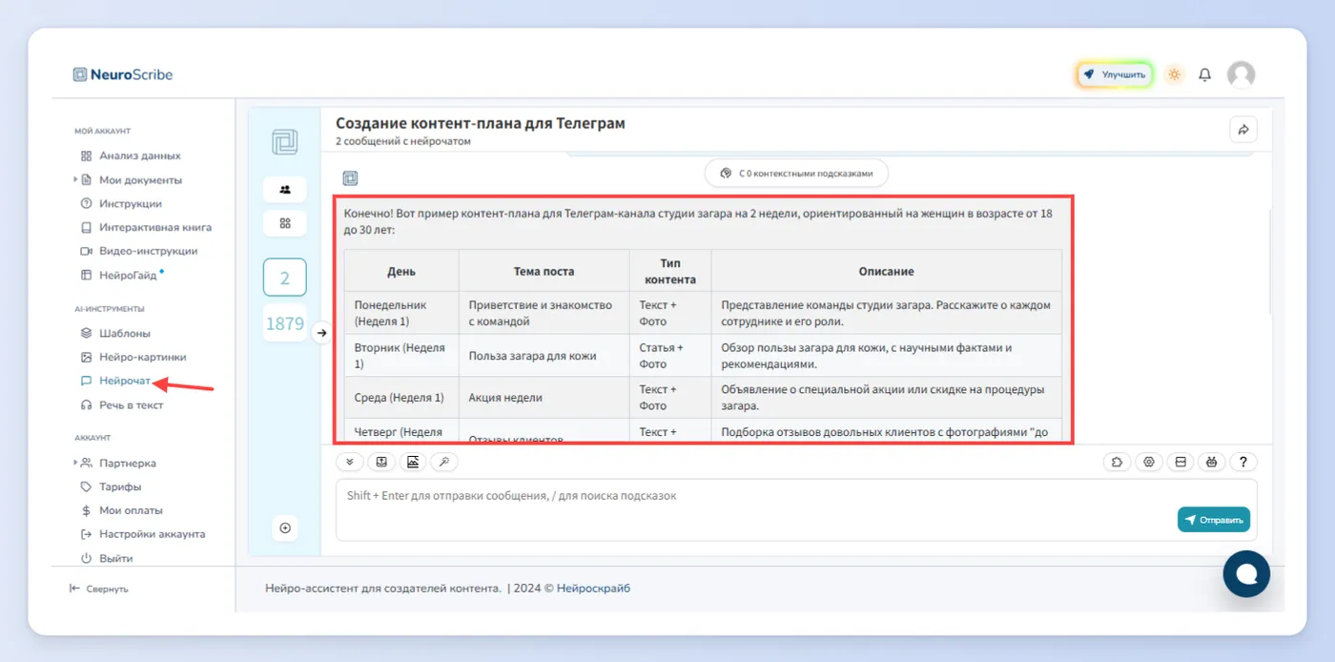
Task: Click the image icon above message box
Action: (413, 462)
